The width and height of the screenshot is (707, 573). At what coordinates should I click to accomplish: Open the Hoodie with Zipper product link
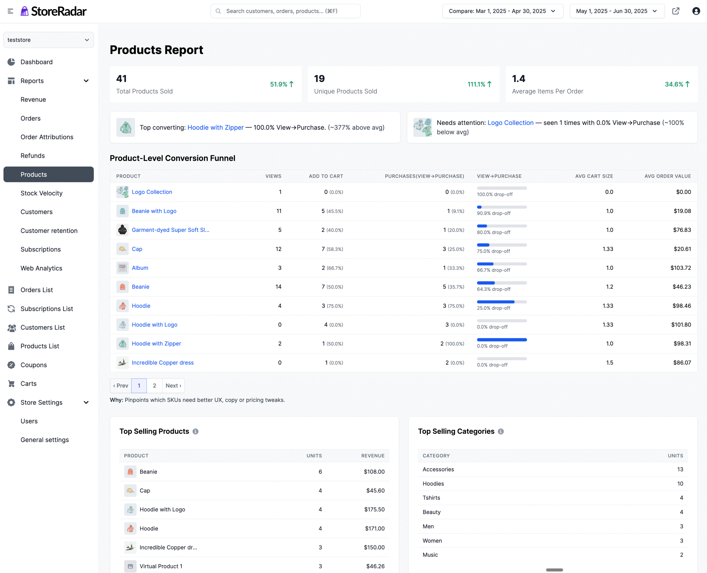point(156,343)
